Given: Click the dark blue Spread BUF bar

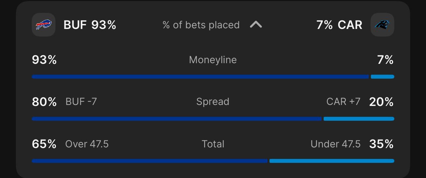Looking at the screenshot, I should (177, 119).
